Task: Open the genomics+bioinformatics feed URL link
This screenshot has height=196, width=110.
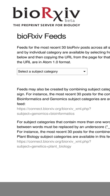Action: (x=54, y=111)
